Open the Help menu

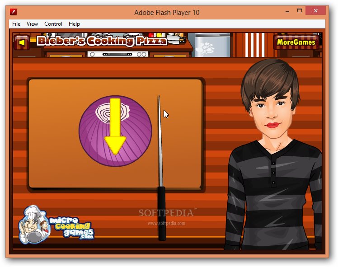tap(74, 23)
